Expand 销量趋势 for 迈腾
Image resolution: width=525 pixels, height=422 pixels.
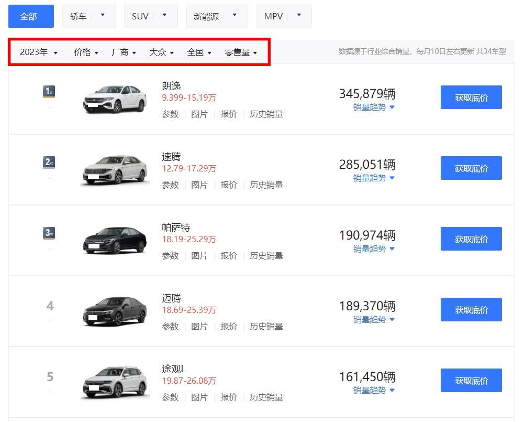coord(374,320)
